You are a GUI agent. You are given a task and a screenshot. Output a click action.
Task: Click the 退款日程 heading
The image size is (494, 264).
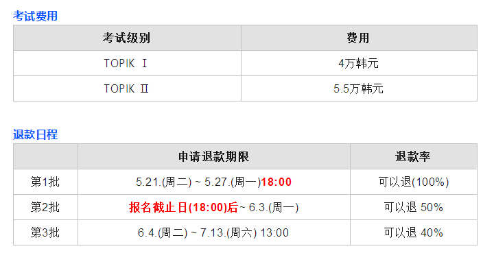click(x=35, y=134)
